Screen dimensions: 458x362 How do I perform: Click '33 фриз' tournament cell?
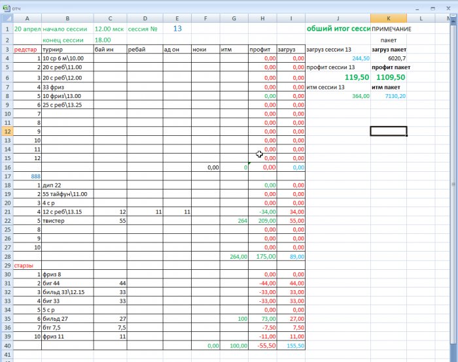67,87
